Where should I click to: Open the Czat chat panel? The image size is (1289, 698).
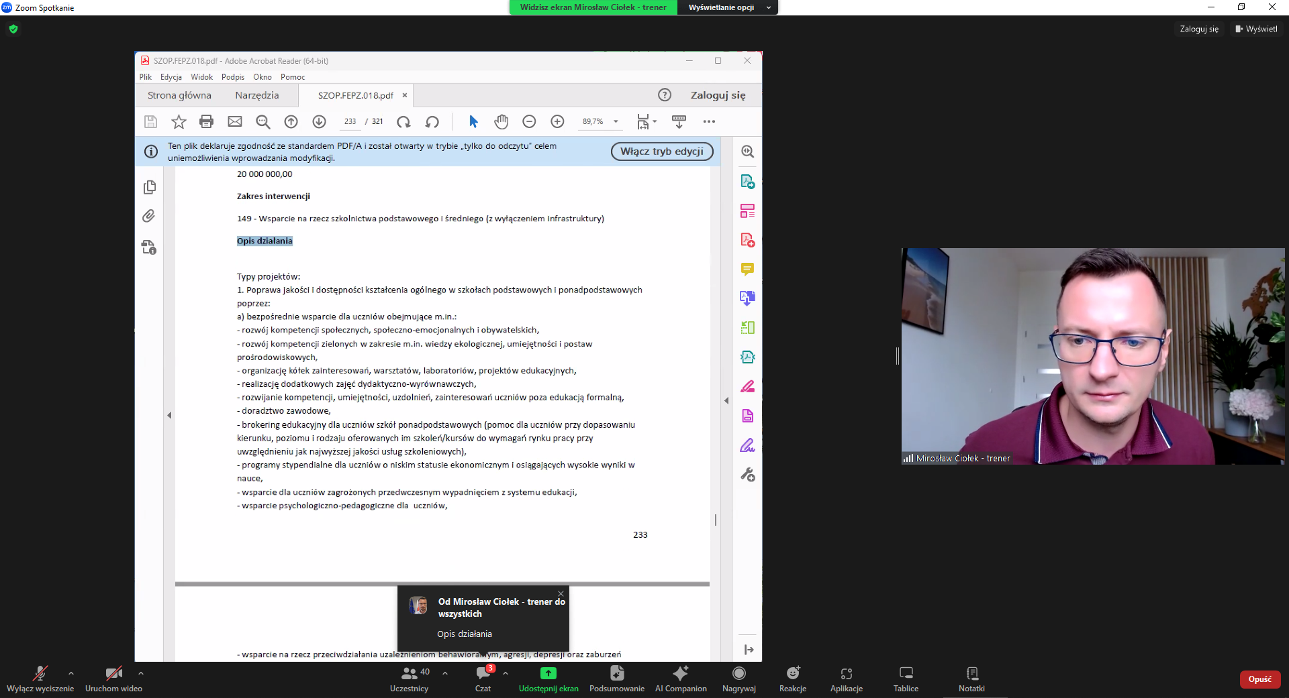[483, 673]
